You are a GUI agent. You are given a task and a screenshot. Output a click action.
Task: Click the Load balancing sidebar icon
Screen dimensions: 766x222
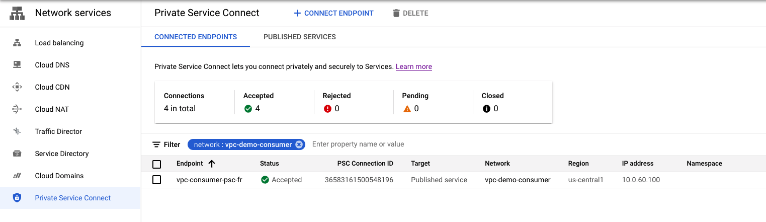tap(17, 43)
